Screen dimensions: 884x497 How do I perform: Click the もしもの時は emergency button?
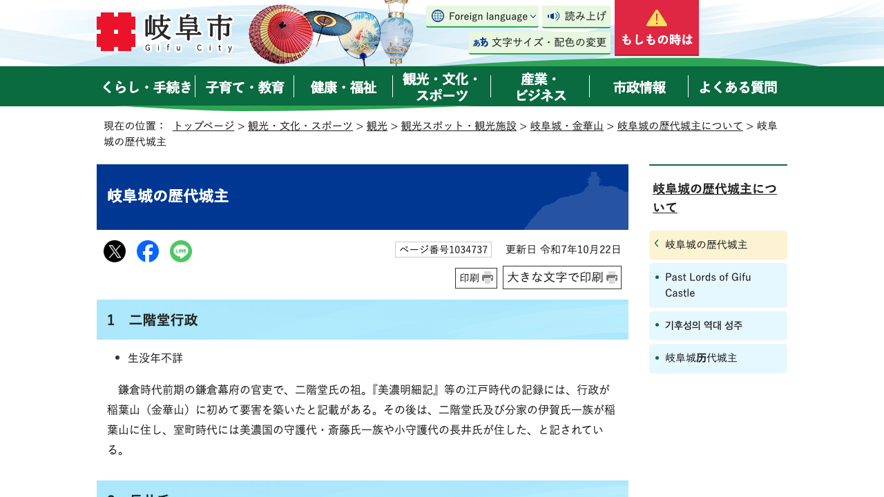tap(657, 28)
